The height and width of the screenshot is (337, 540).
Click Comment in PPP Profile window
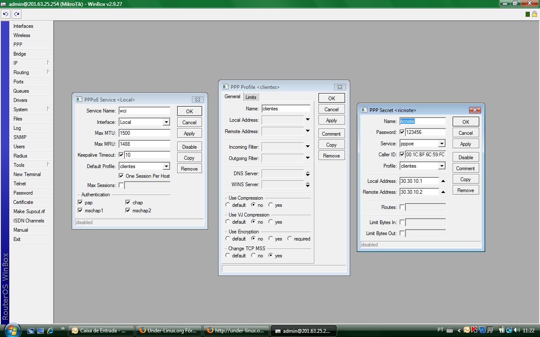pos(332,134)
